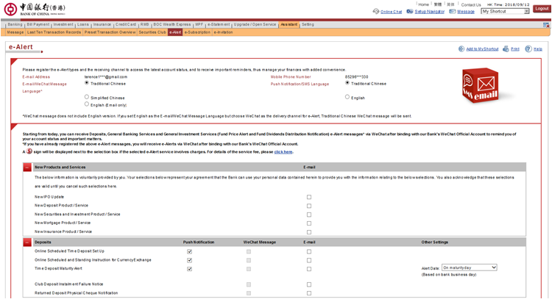Select Simplified Chinese radio button
The width and height of the screenshot is (552, 302).
(x=87, y=97)
